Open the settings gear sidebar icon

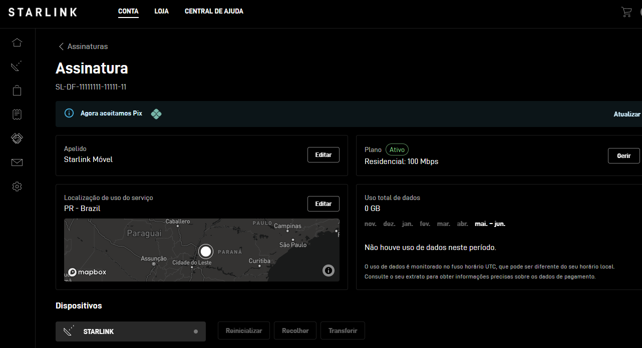pyautogui.click(x=17, y=186)
